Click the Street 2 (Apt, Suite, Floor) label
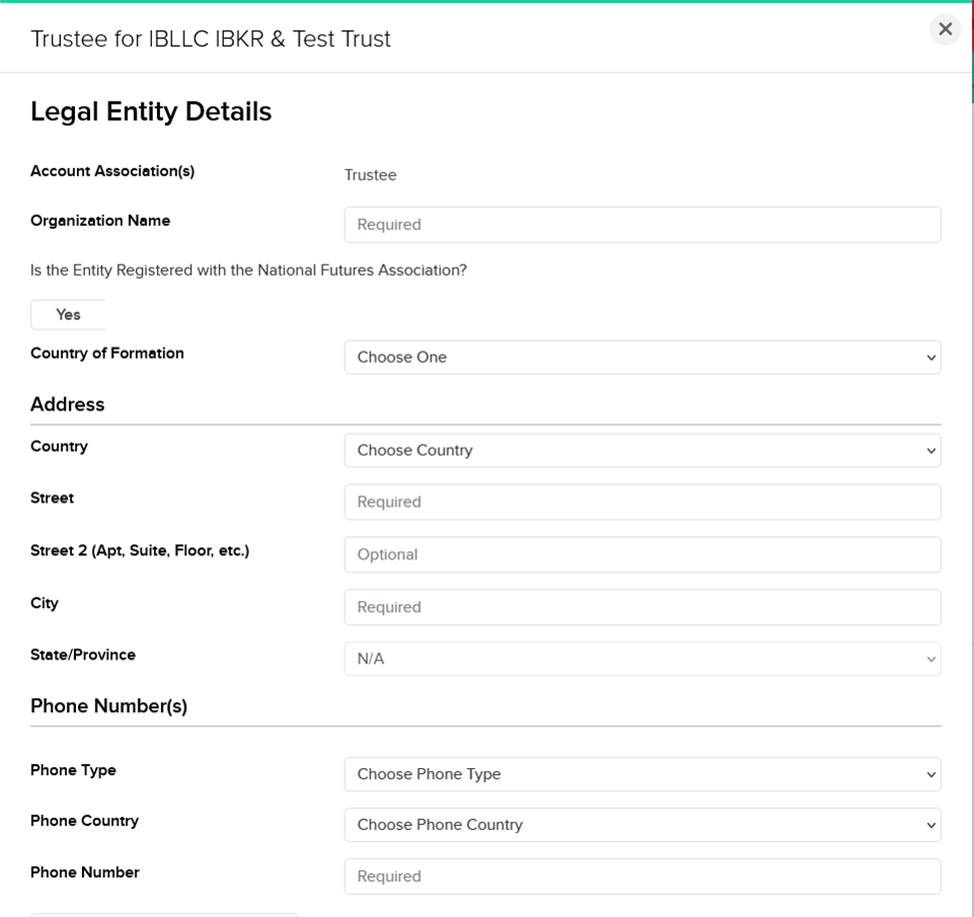 pyautogui.click(x=139, y=550)
